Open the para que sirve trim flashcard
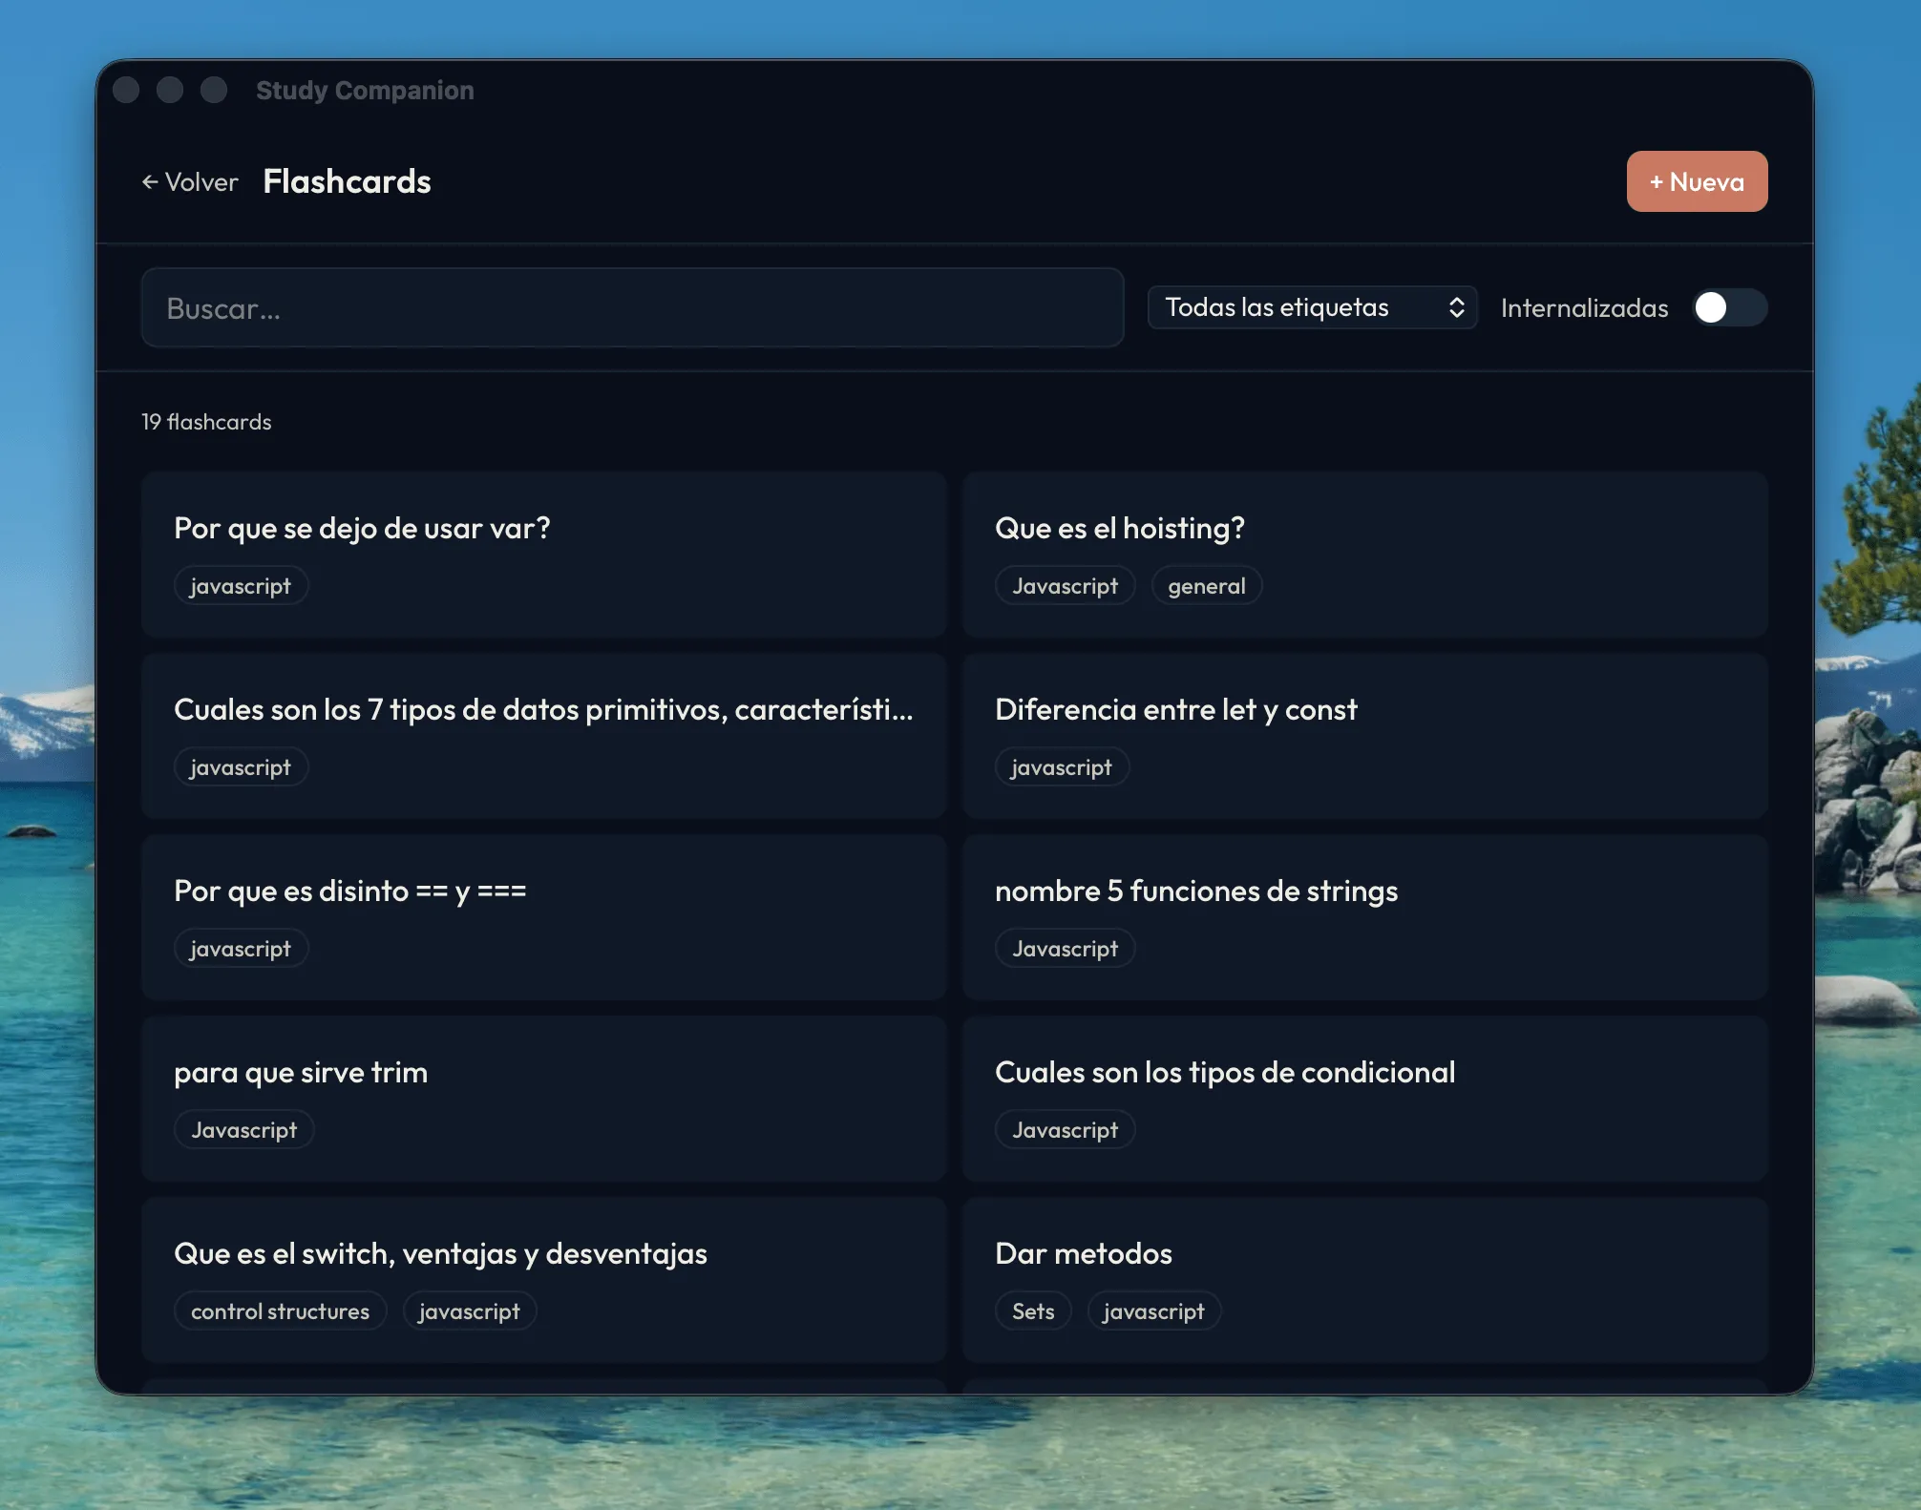 543,1098
